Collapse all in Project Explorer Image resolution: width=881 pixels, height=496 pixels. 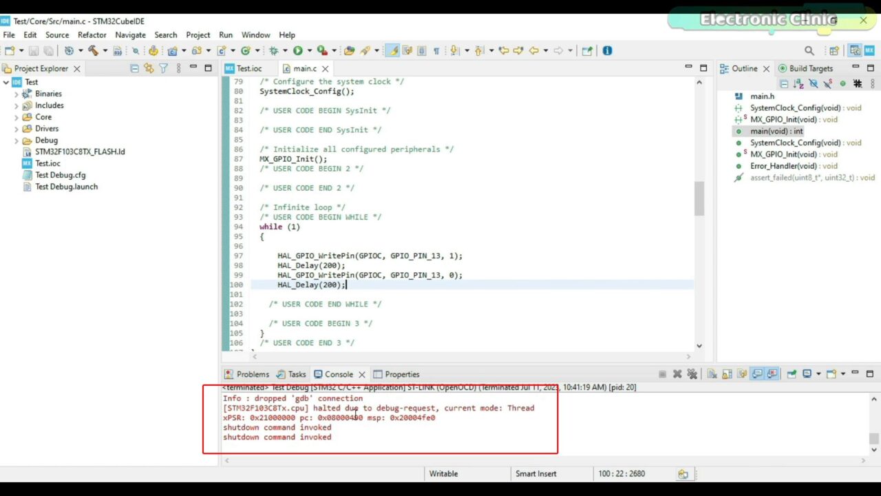click(134, 68)
